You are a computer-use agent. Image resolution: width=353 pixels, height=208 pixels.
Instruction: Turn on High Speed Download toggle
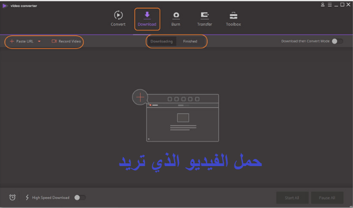point(80,198)
